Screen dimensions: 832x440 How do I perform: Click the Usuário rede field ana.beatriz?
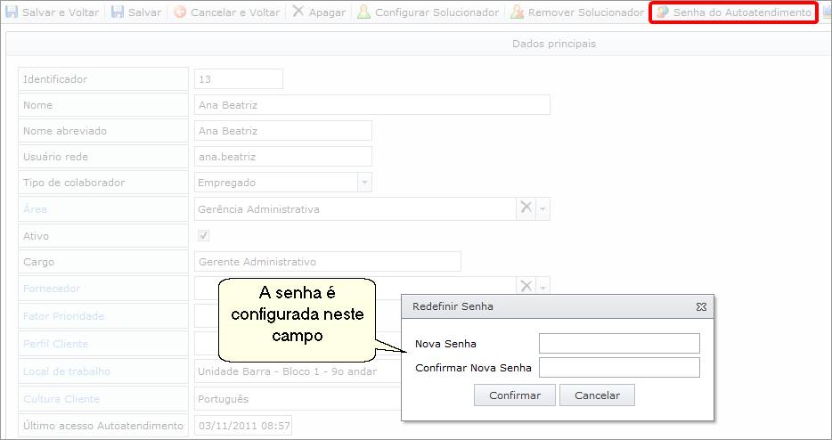point(282,157)
